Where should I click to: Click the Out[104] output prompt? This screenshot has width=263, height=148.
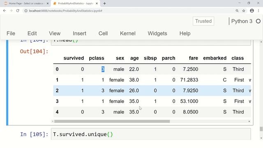[34, 51]
